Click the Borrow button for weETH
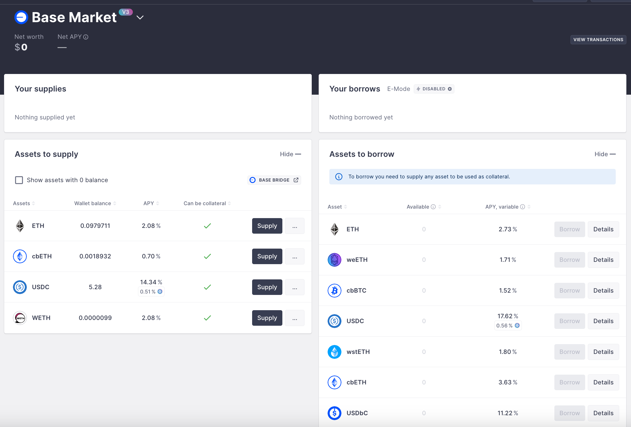 click(570, 260)
